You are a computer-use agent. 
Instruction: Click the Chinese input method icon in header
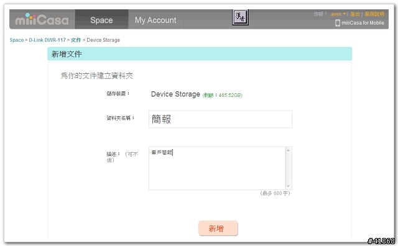[x=240, y=17]
